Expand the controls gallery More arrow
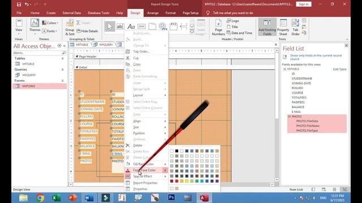362x203 pixels. [192, 32]
